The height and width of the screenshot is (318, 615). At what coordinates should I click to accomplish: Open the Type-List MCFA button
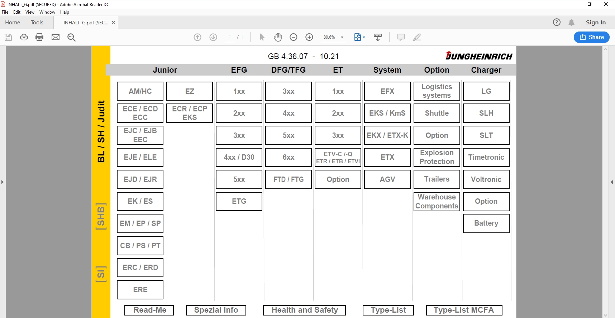click(464, 310)
